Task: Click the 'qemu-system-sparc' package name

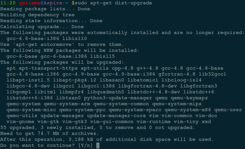Action: pyautogui.click(x=135, y=110)
